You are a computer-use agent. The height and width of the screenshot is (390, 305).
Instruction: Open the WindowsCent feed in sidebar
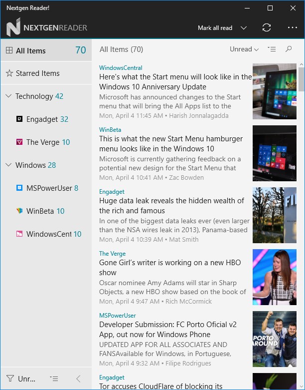coord(46,234)
